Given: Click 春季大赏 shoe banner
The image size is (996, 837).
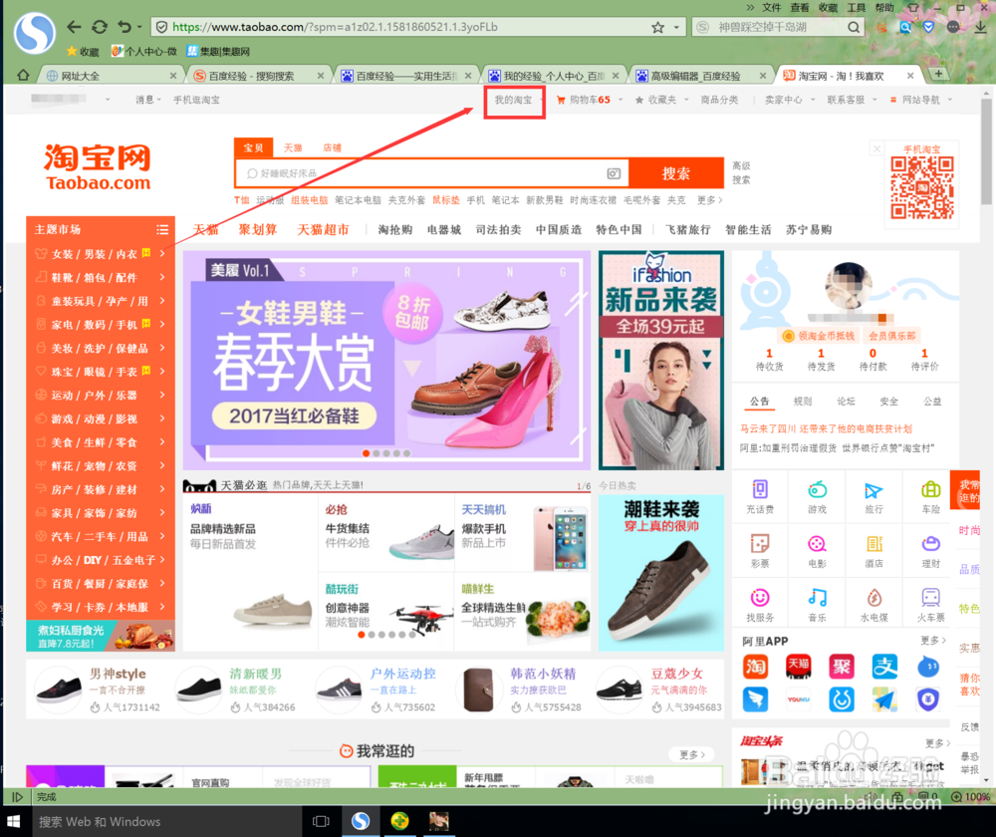Looking at the screenshot, I should click(386, 361).
